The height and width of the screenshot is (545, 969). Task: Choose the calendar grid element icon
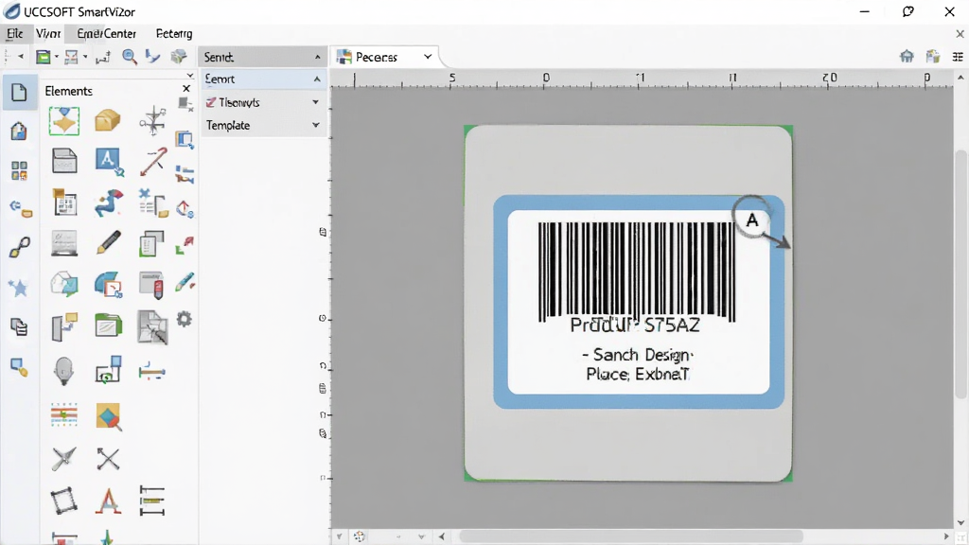[x=64, y=202]
